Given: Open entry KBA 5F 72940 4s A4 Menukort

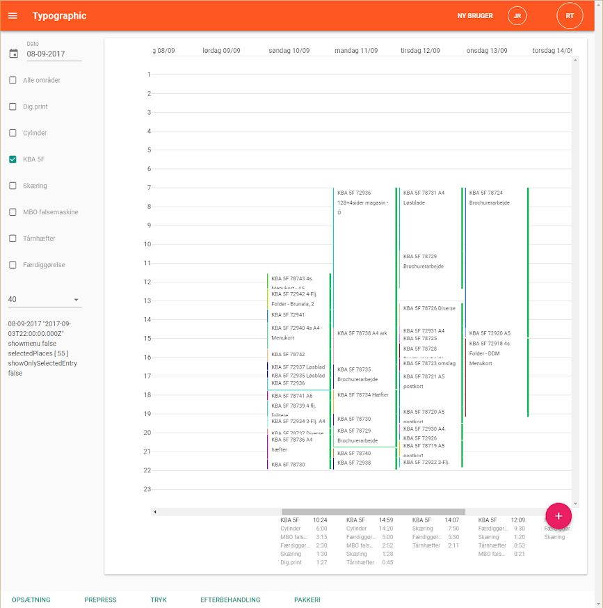Looking at the screenshot, I should pos(298,335).
